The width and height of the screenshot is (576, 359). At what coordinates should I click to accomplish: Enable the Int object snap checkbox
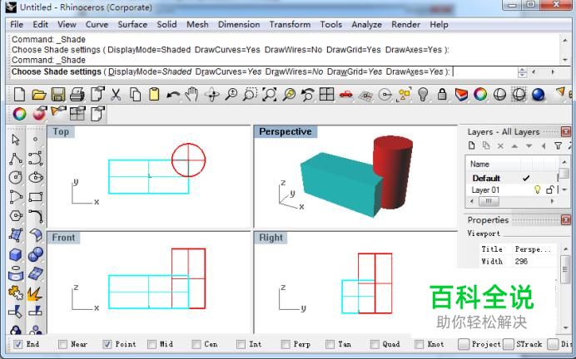(241, 344)
